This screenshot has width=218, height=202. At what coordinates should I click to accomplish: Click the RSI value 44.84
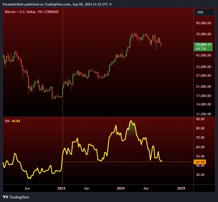pyautogui.click(x=16, y=121)
